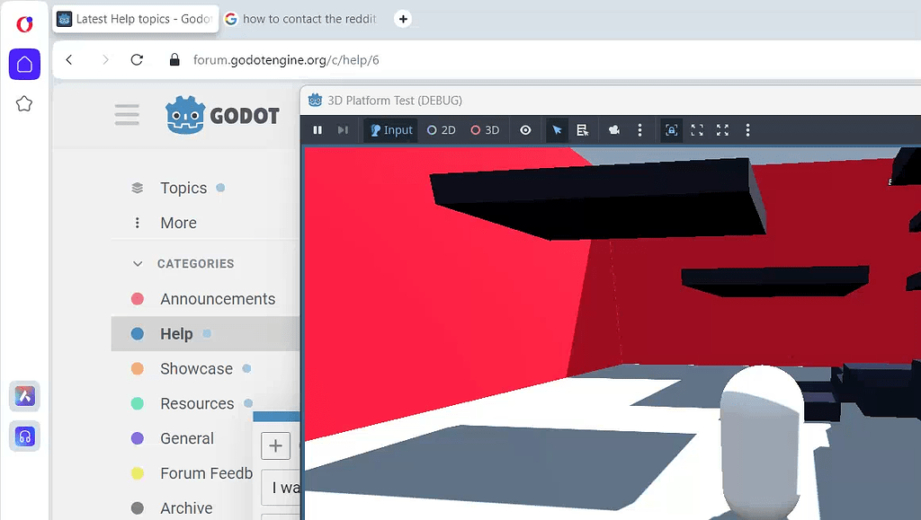Click the keep-aspect fit window icon
Screen dimensions: 921x520
point(697,130)
